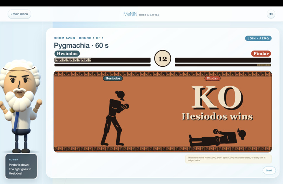Click the 'Pygmachia · 60 s' title

(81, 46)
